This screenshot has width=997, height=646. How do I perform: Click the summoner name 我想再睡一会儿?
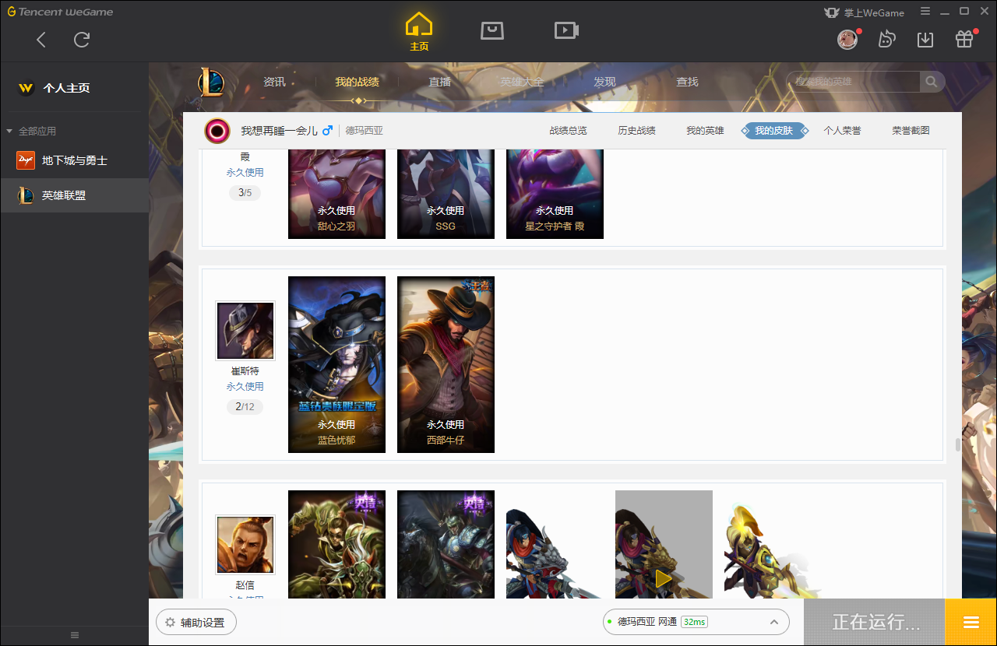(x=279, y=131)
